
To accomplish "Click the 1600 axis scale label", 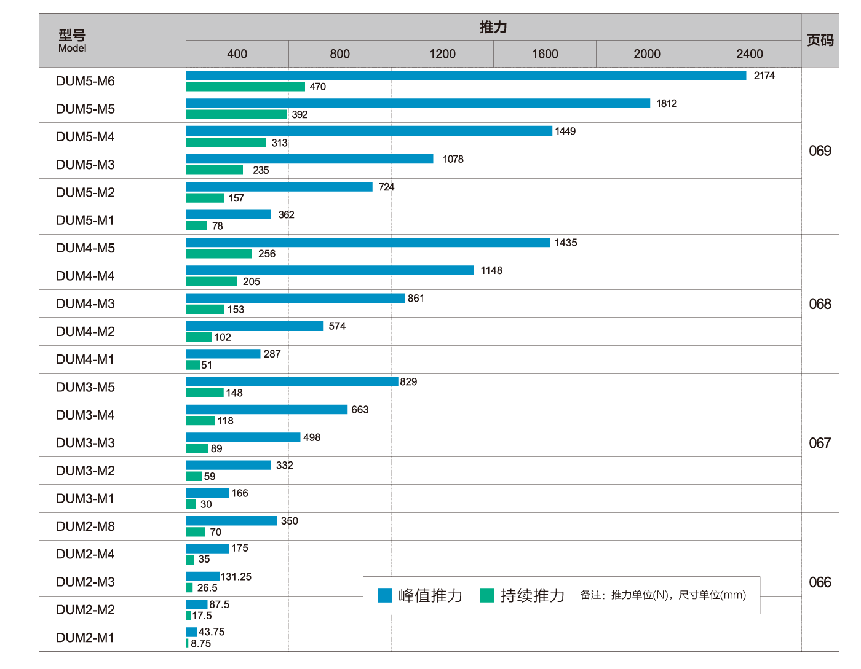I will click(x=545, y=54).
